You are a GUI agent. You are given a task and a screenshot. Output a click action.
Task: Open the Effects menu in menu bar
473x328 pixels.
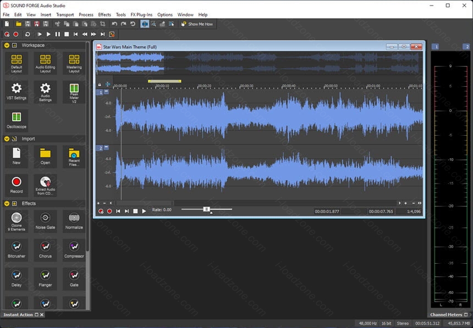(x=105, y=14)
